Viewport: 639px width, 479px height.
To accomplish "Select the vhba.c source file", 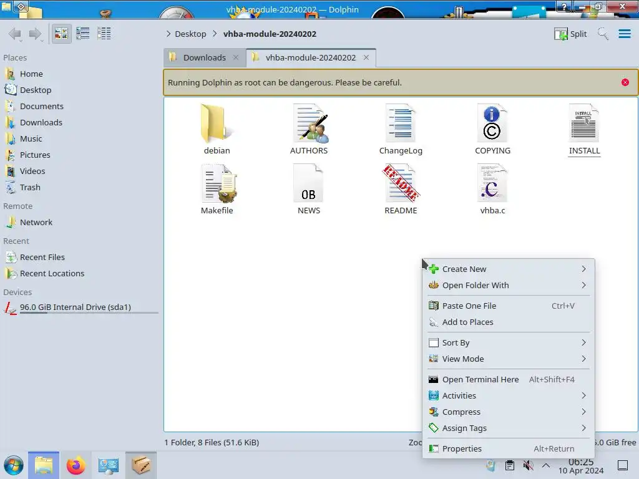I will tap(492, 189).
